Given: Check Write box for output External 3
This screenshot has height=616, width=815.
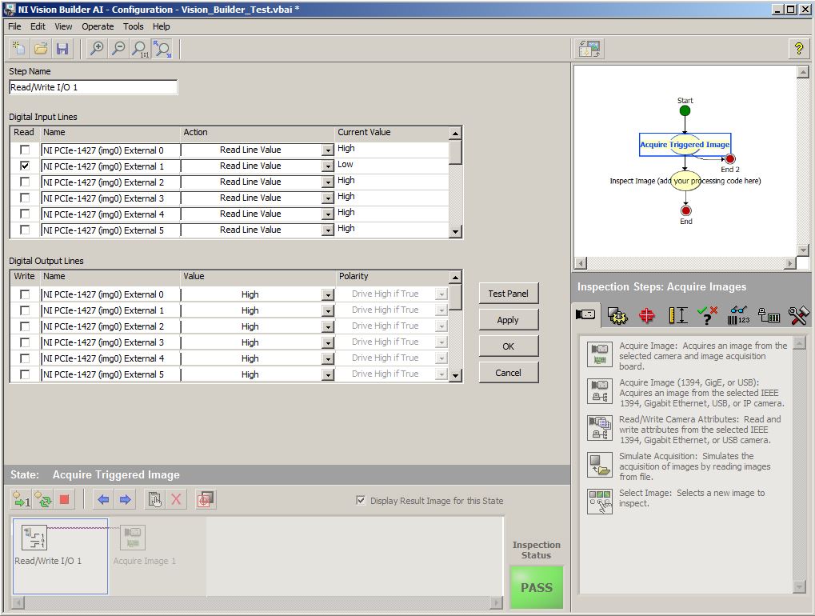Looking at the screenshot, I should pyautogui.click(x=25, y=342).
